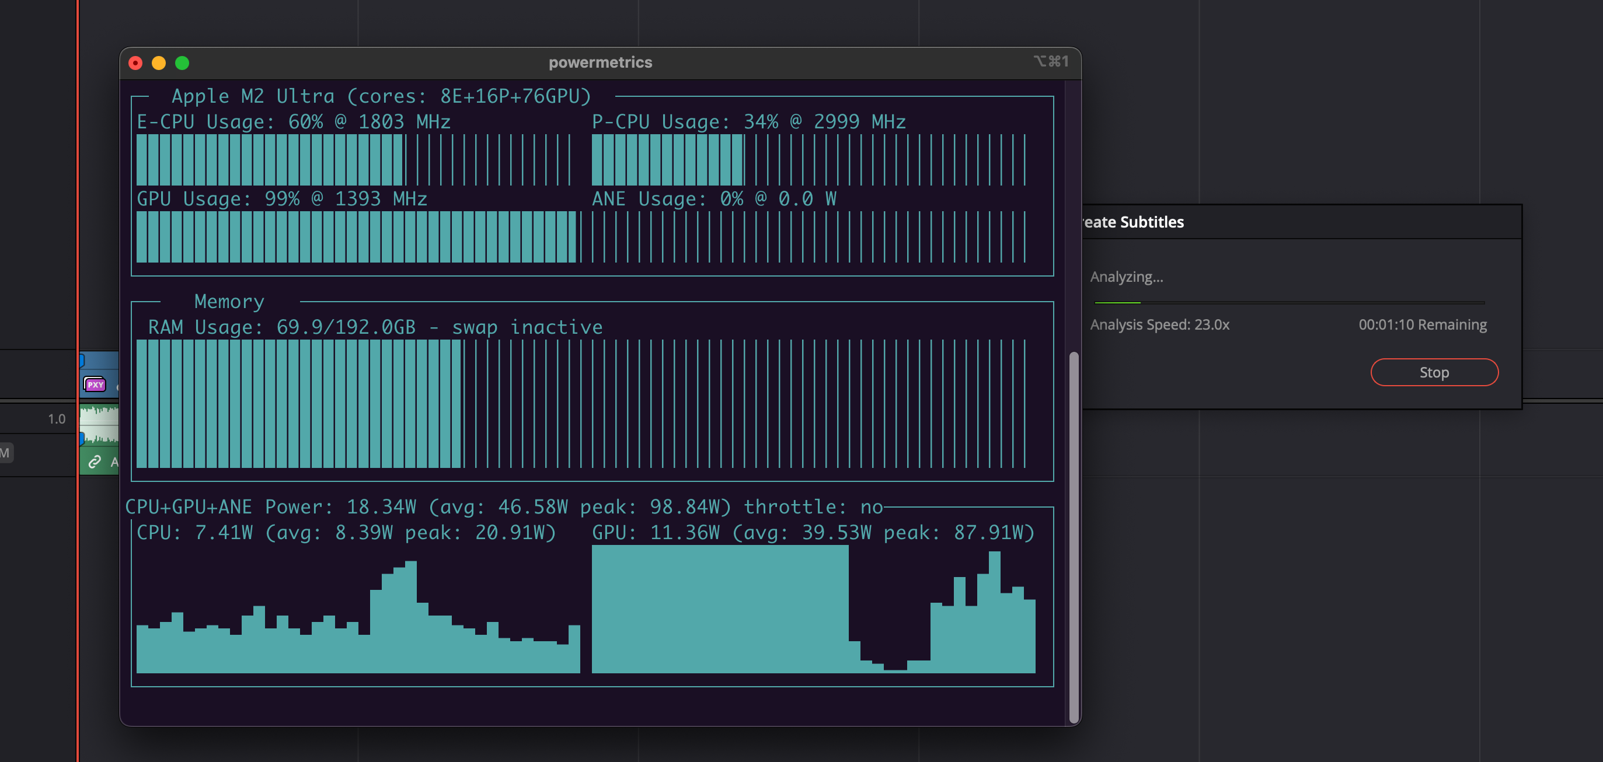Click the 'P-CPU Usage: 34% @ 2999 MHz' text
This screenshot has height=762, width=1603.
tap(748, 121)
